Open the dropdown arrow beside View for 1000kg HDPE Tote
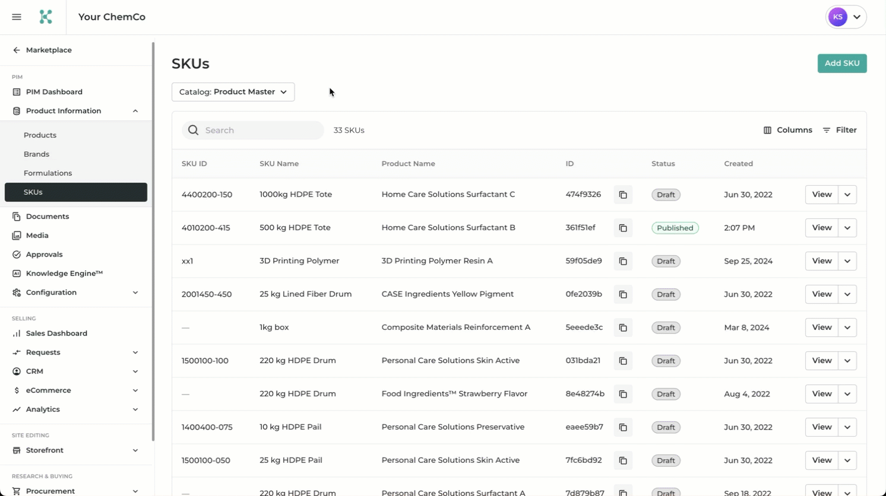886x496 pixels. [847, 195]
